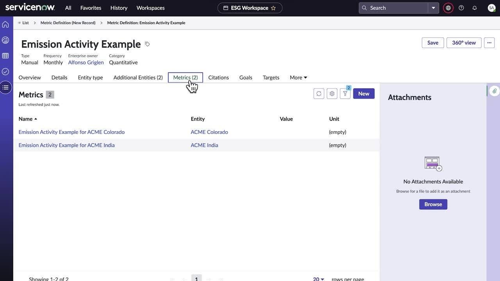Open the 360° view

(464, 43)
